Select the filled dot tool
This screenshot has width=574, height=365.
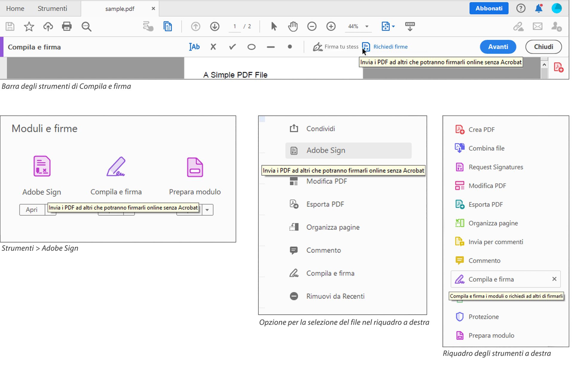[290, 47]
